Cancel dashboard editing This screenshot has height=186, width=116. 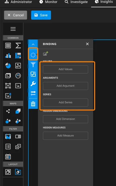(x=16, y=15)
